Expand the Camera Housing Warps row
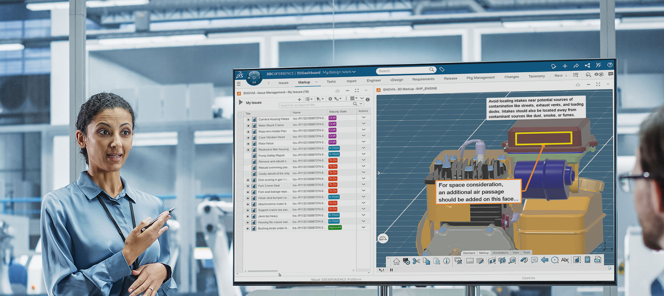This screenshot has height=296, width=664. click(x=248, y=120)
